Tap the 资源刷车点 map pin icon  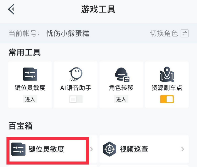pos(167,74)
